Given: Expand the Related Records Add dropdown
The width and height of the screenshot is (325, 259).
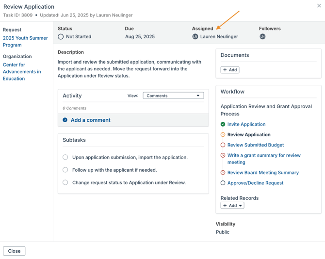Looking at the screenshot, I should pos(232,206).
